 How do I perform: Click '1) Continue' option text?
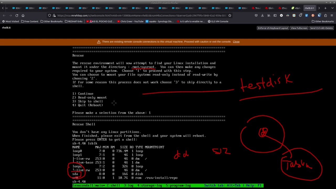83,94
